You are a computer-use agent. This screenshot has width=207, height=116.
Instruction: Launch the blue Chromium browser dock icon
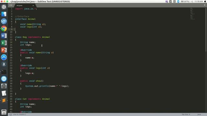[4, 21]
